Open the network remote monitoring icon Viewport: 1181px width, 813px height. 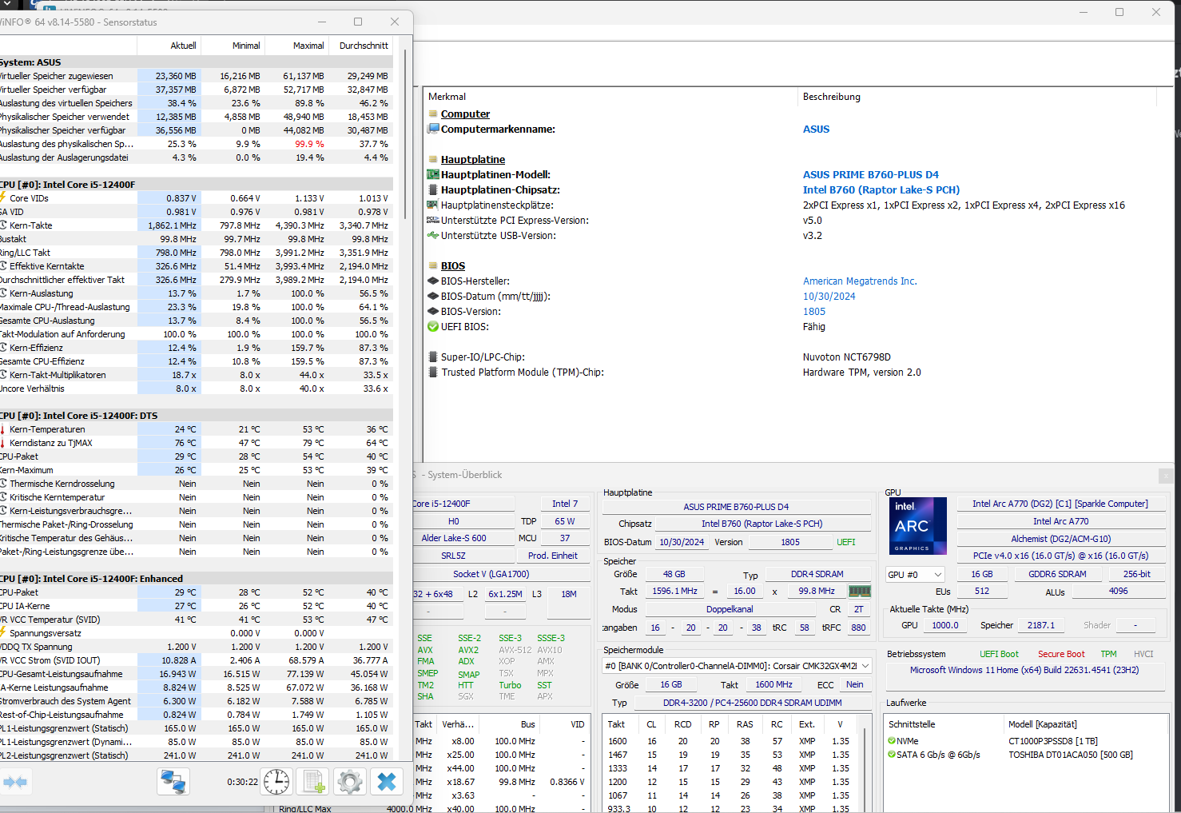[173, 782]
